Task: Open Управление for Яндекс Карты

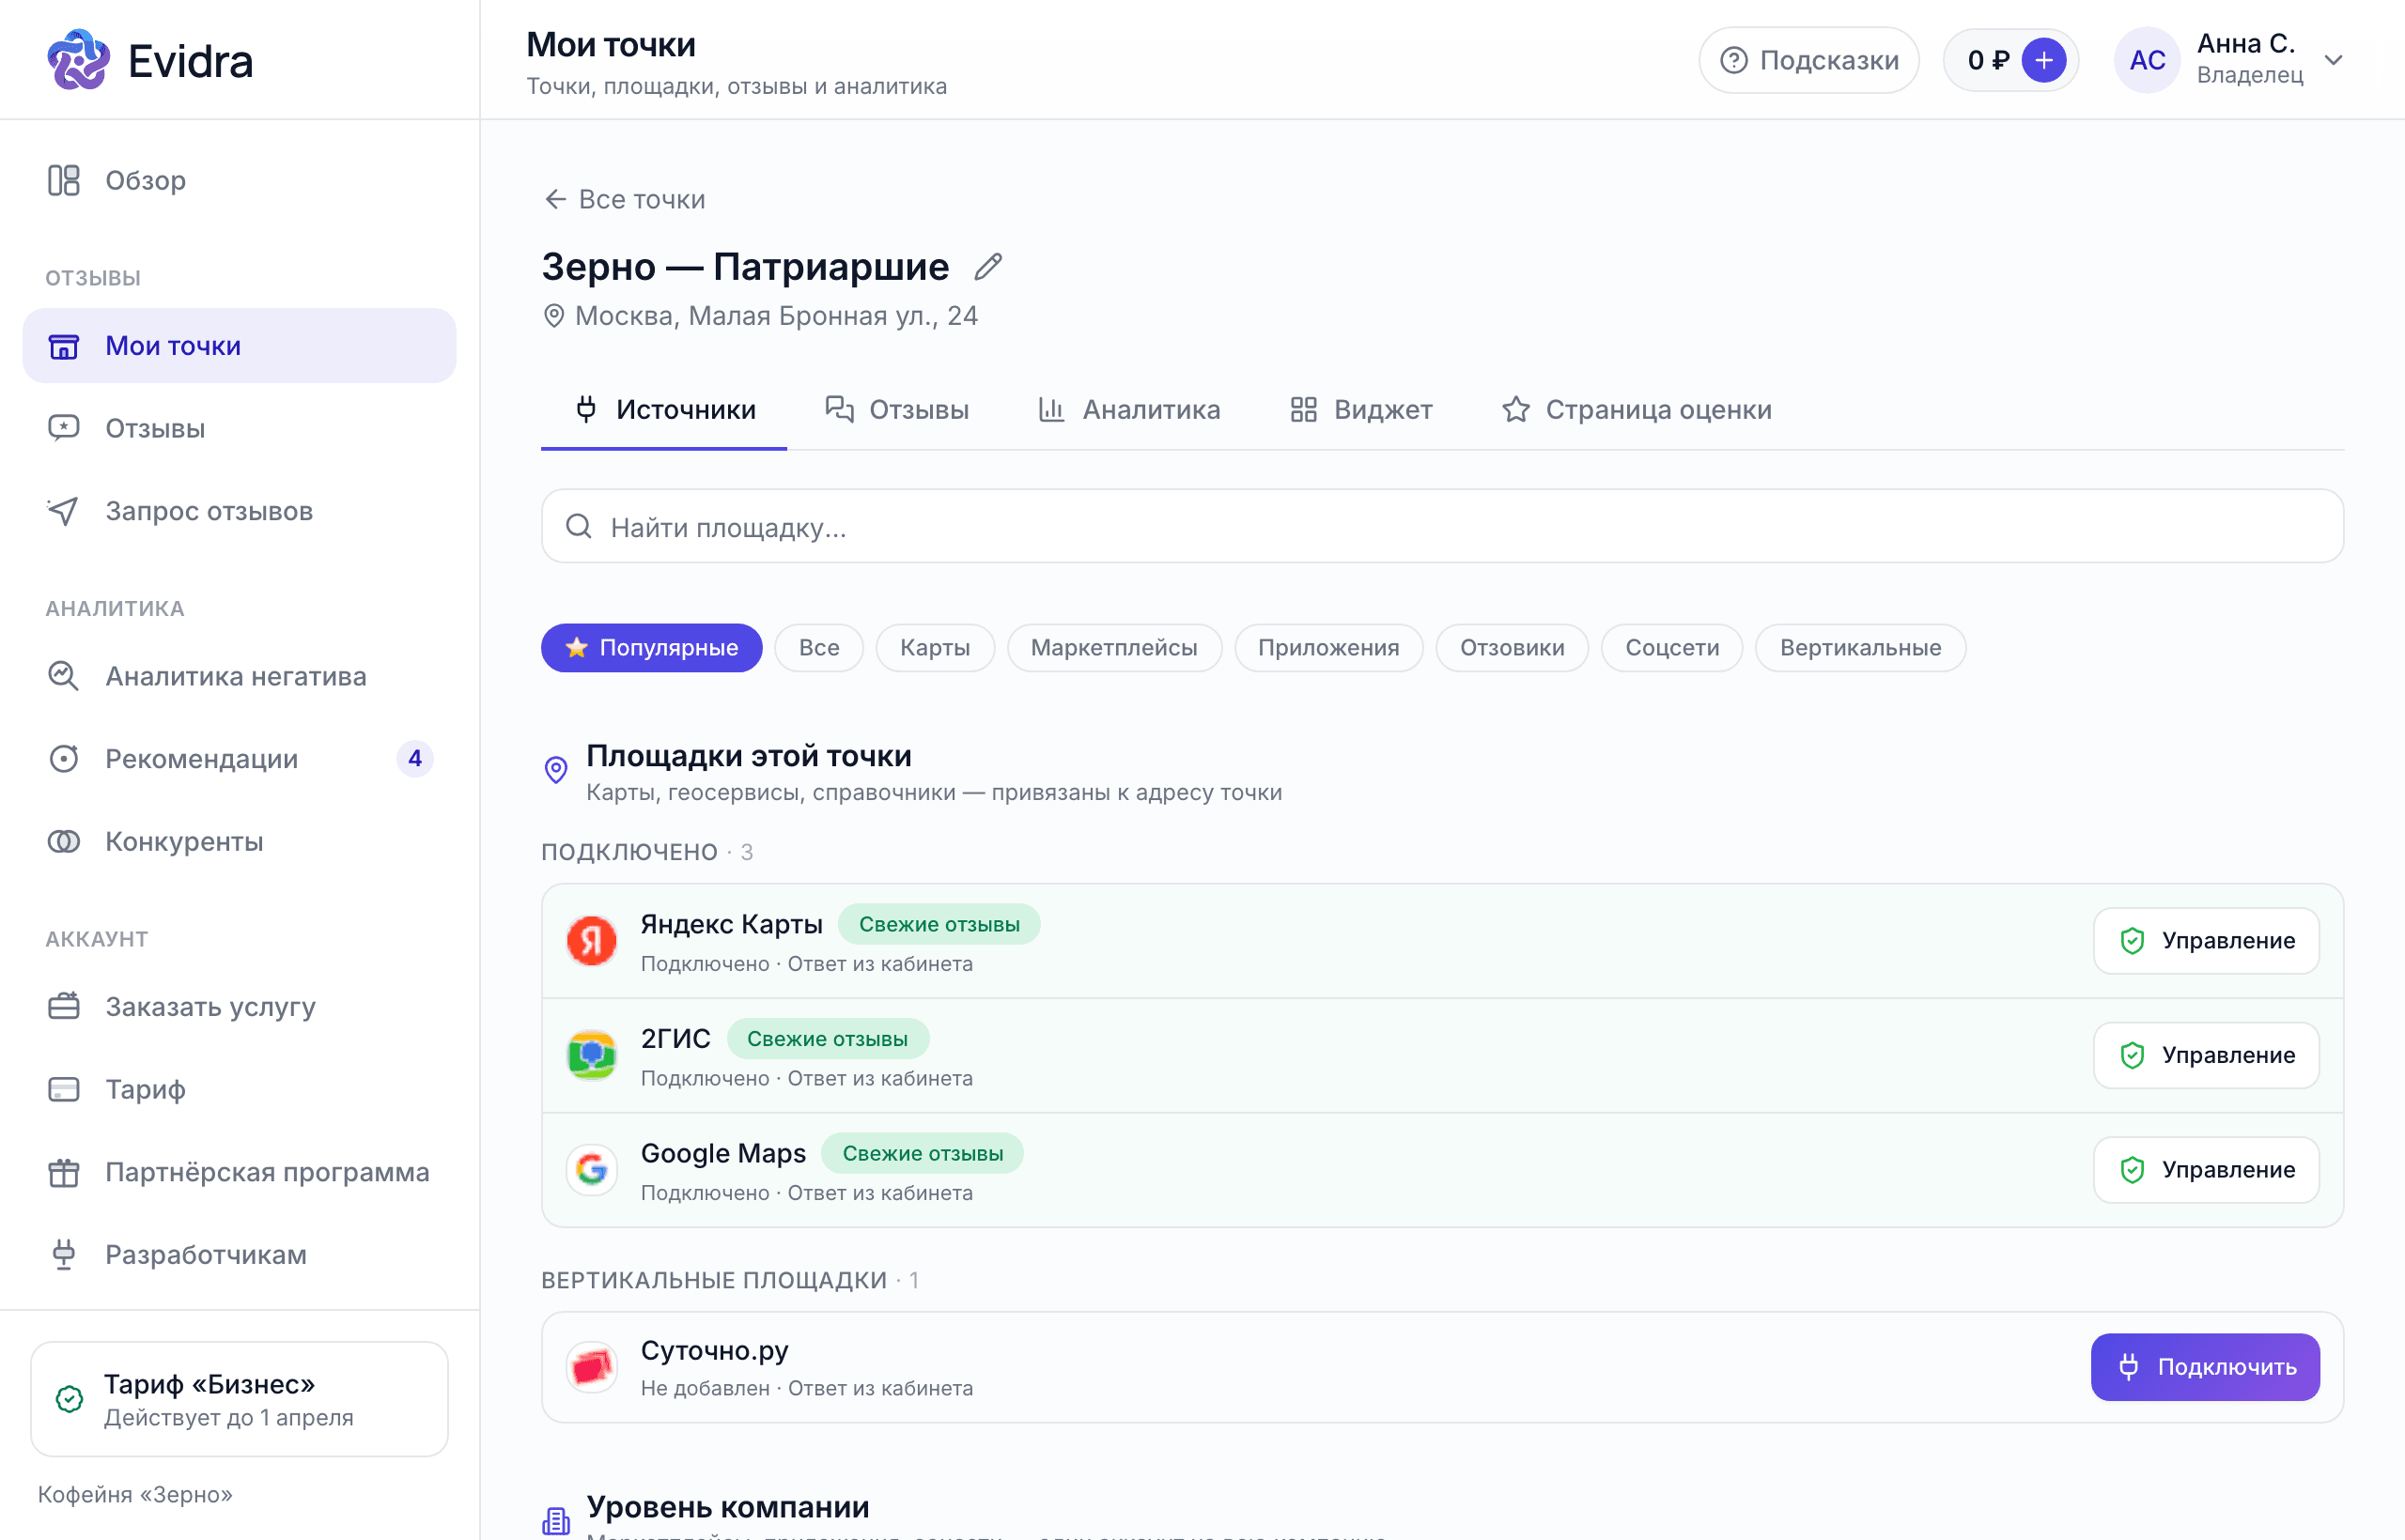Action: click(x=2206, y=941)
